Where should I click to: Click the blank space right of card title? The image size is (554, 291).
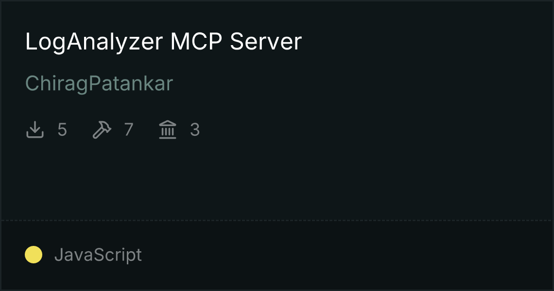click(x=424, y=42)
